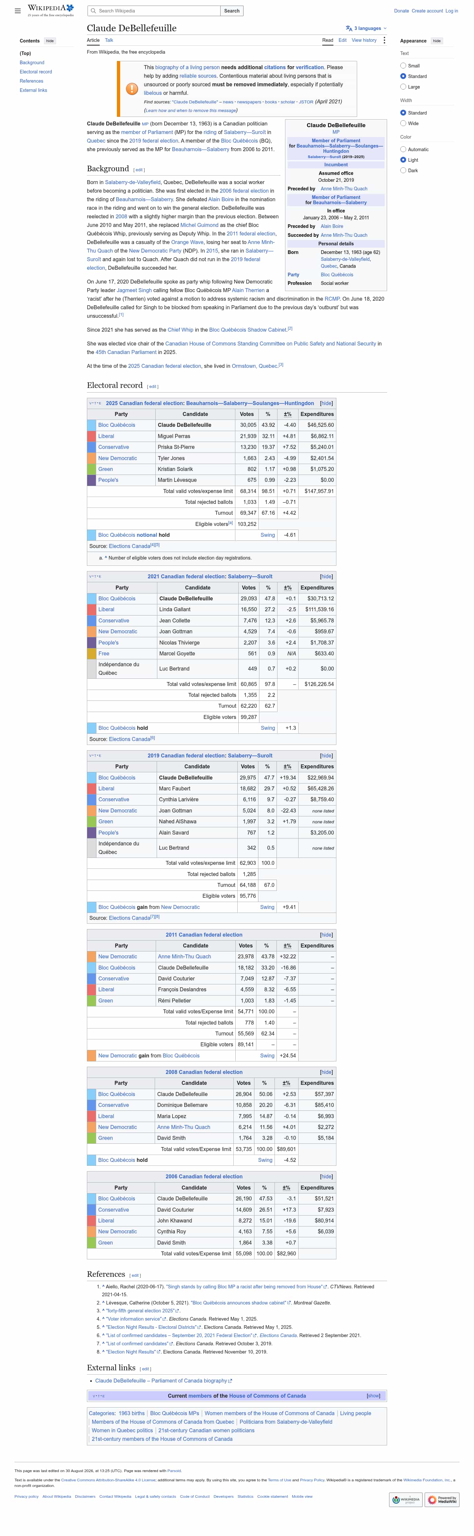The height and width of the screenshot is (1536, 474).
Task: Select the Read tab
Action: pyautogui.click(x=328, y=41)
